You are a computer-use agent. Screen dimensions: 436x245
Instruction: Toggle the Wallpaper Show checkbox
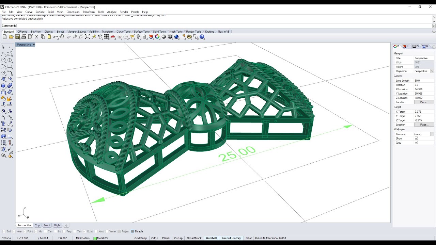[416, 138]
